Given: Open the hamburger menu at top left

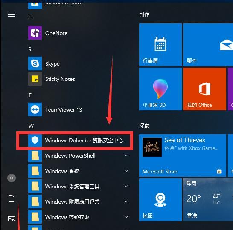Looking at the screenshot, I should [12, 14].
